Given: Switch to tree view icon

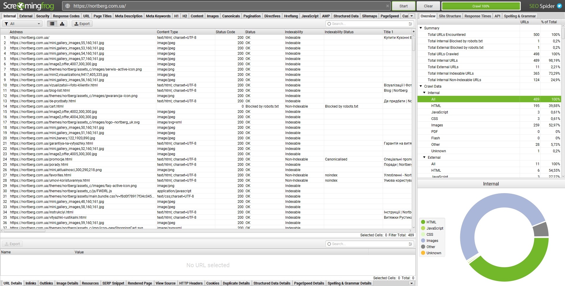Looking at the screenshot, I should click(62, 24).
